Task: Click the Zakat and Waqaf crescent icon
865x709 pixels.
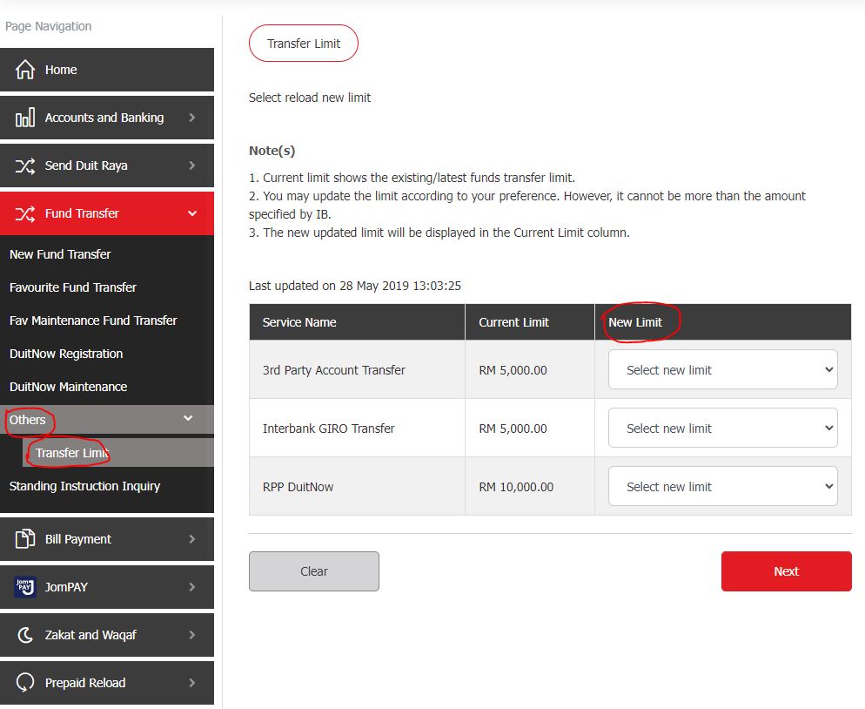Action: point(25,635)
